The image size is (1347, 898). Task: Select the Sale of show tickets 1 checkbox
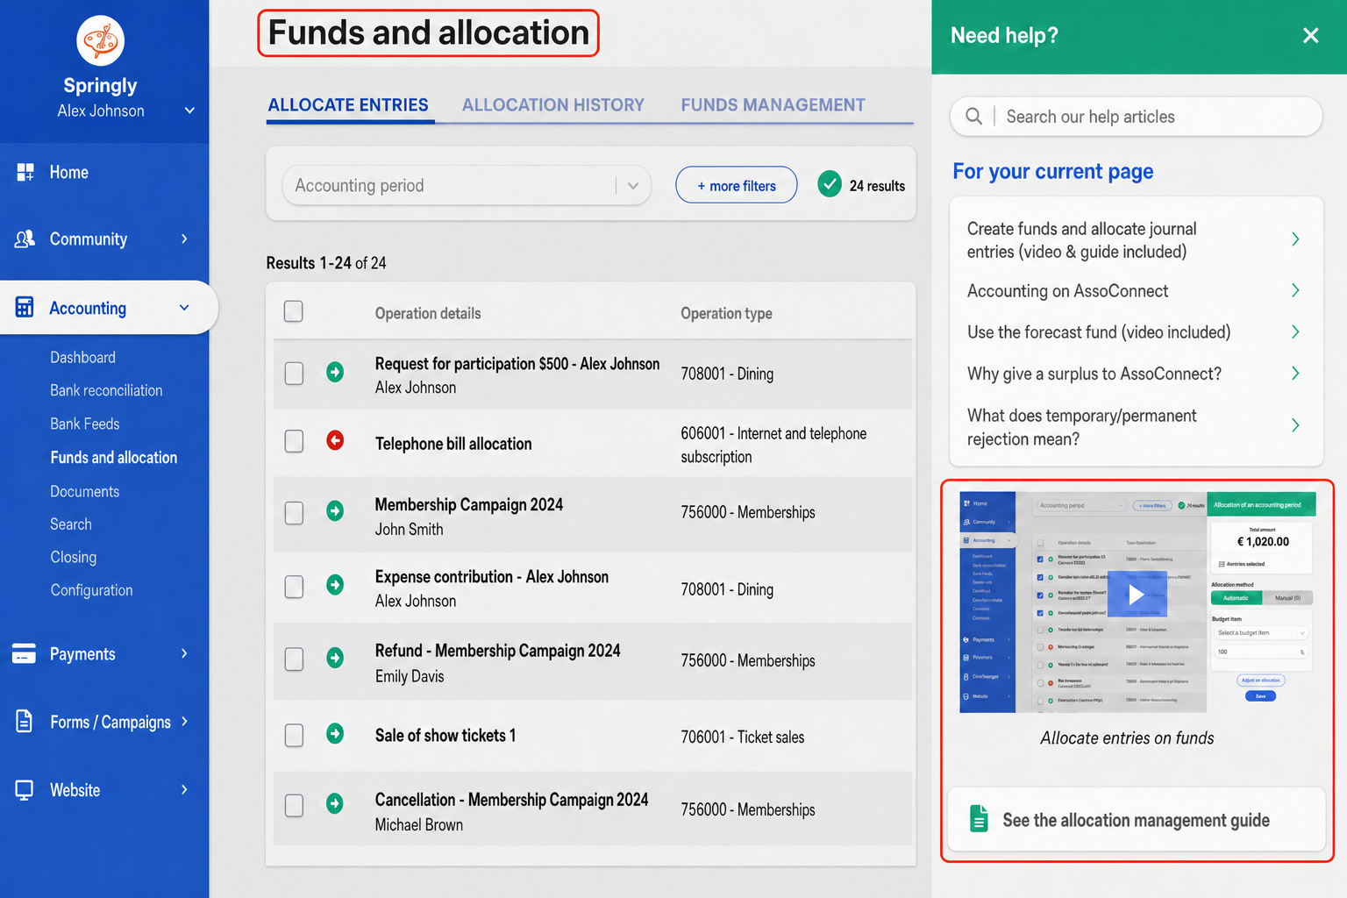[294, 735]
